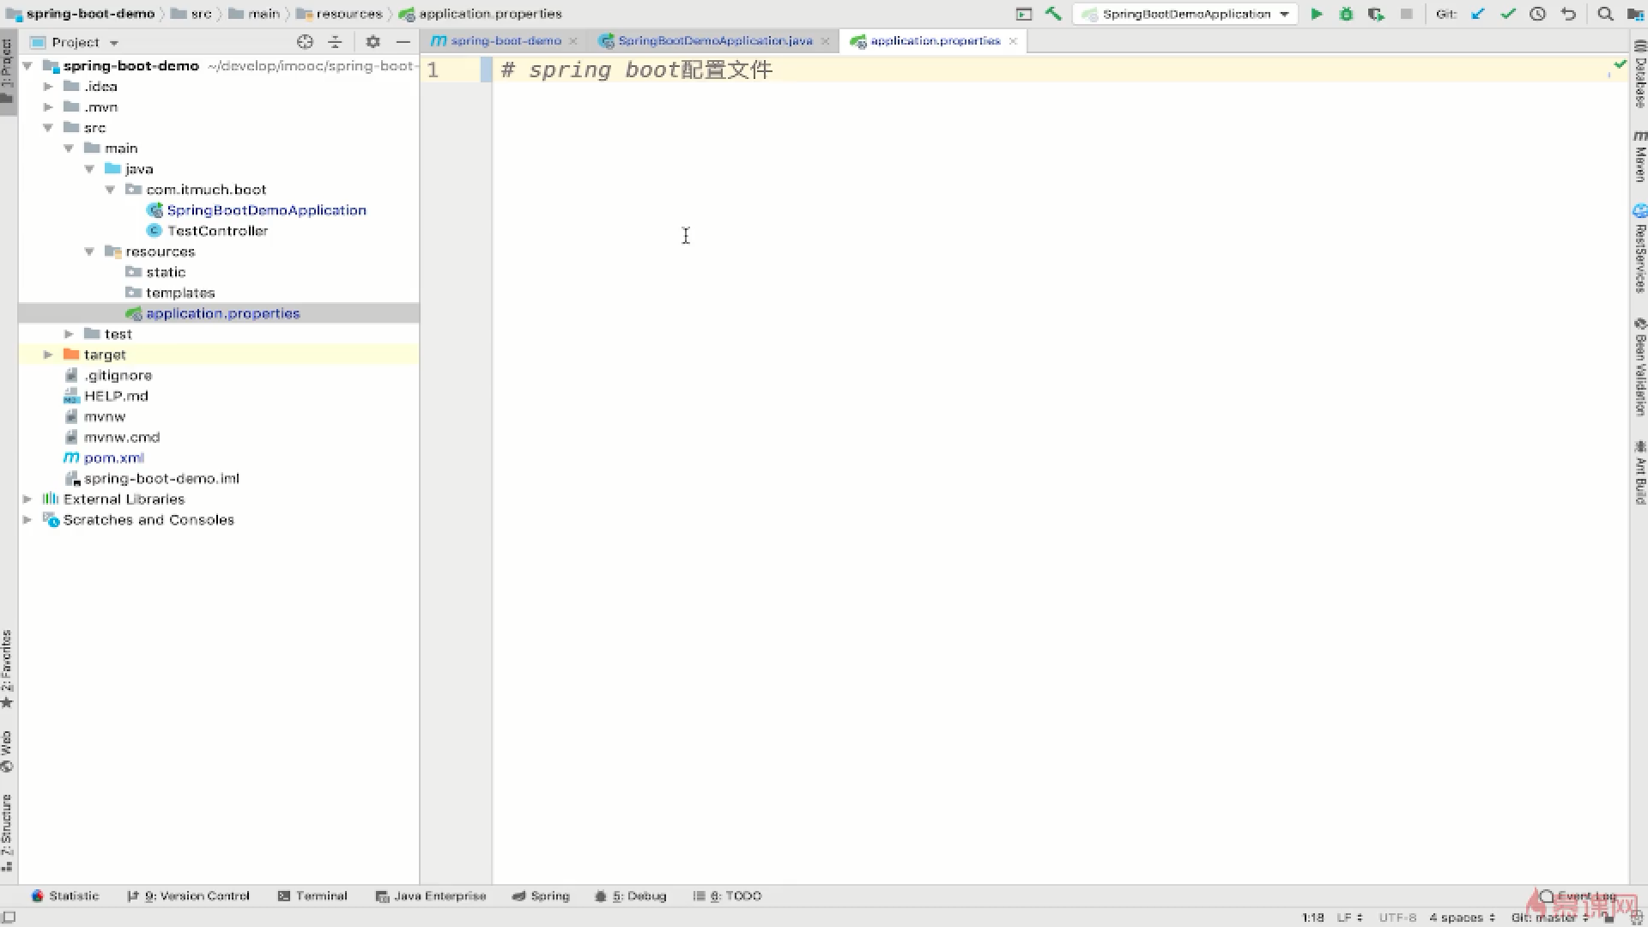The height and width of the screenshot is (927, 1648).
Task: Expand the .idea folder
Action: pyautogui.click(x=48, y=87)
